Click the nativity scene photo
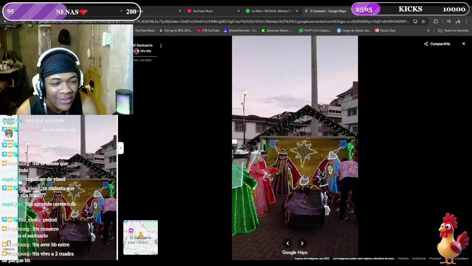Screen dimensions: 472x266 click(295, 148)
